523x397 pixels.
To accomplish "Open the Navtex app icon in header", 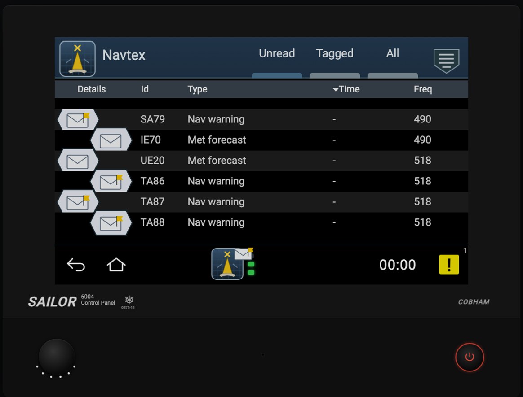I will tap(77, 59).
